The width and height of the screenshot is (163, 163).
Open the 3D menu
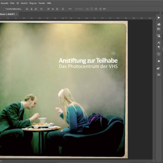click(18, 3)
